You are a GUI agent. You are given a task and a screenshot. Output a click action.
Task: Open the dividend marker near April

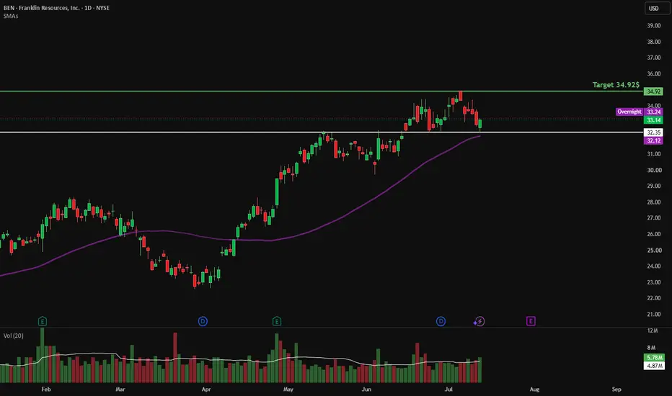click(x=203, y=321)
